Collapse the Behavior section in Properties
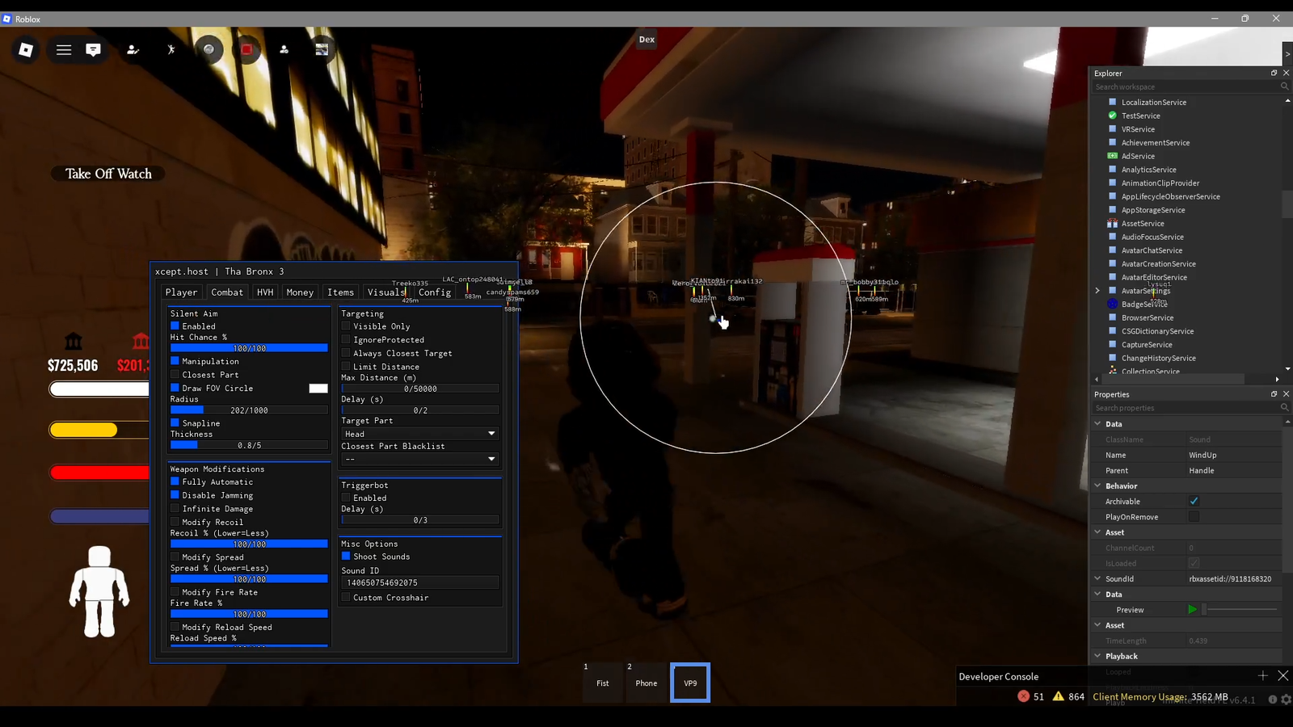 click(1097, 485)
